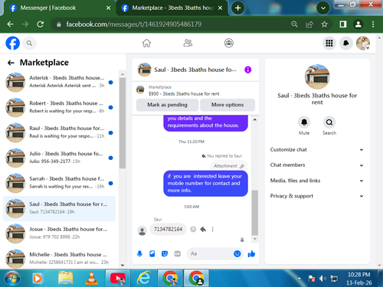Open Josue conversation in list
Image resolution: width=383 pixels, height=287 pixels.
59,233
